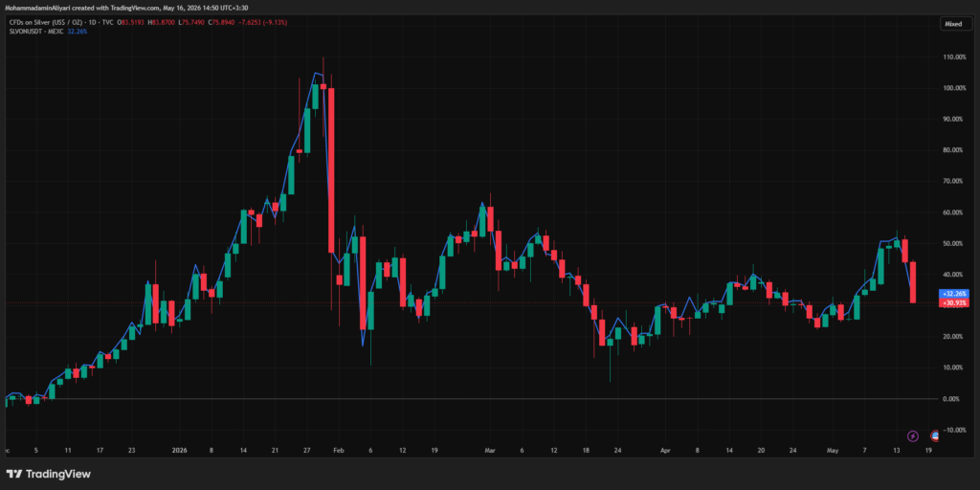Viewport: 980px width, 490px height.
Task: Click the Apr label on time axis
Action: tap(665, 450)
